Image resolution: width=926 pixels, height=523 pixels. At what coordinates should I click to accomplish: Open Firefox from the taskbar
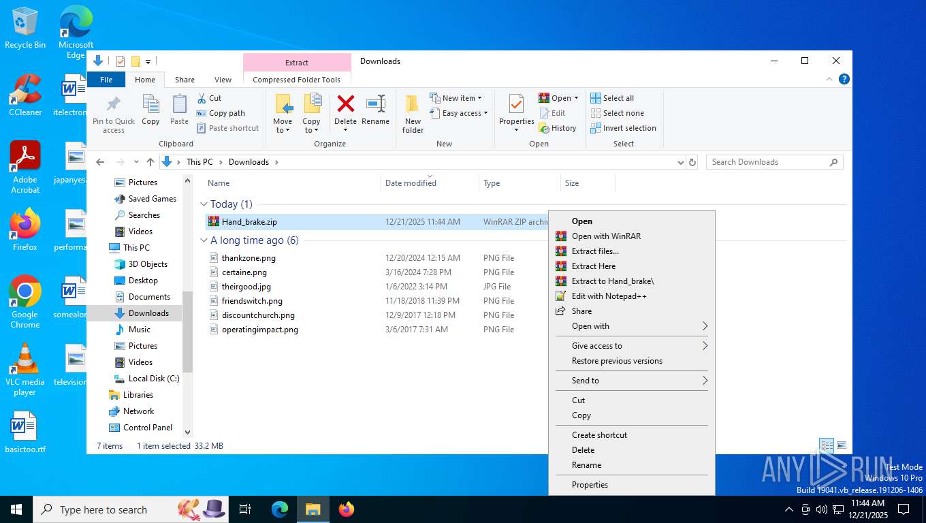(347, 509)
